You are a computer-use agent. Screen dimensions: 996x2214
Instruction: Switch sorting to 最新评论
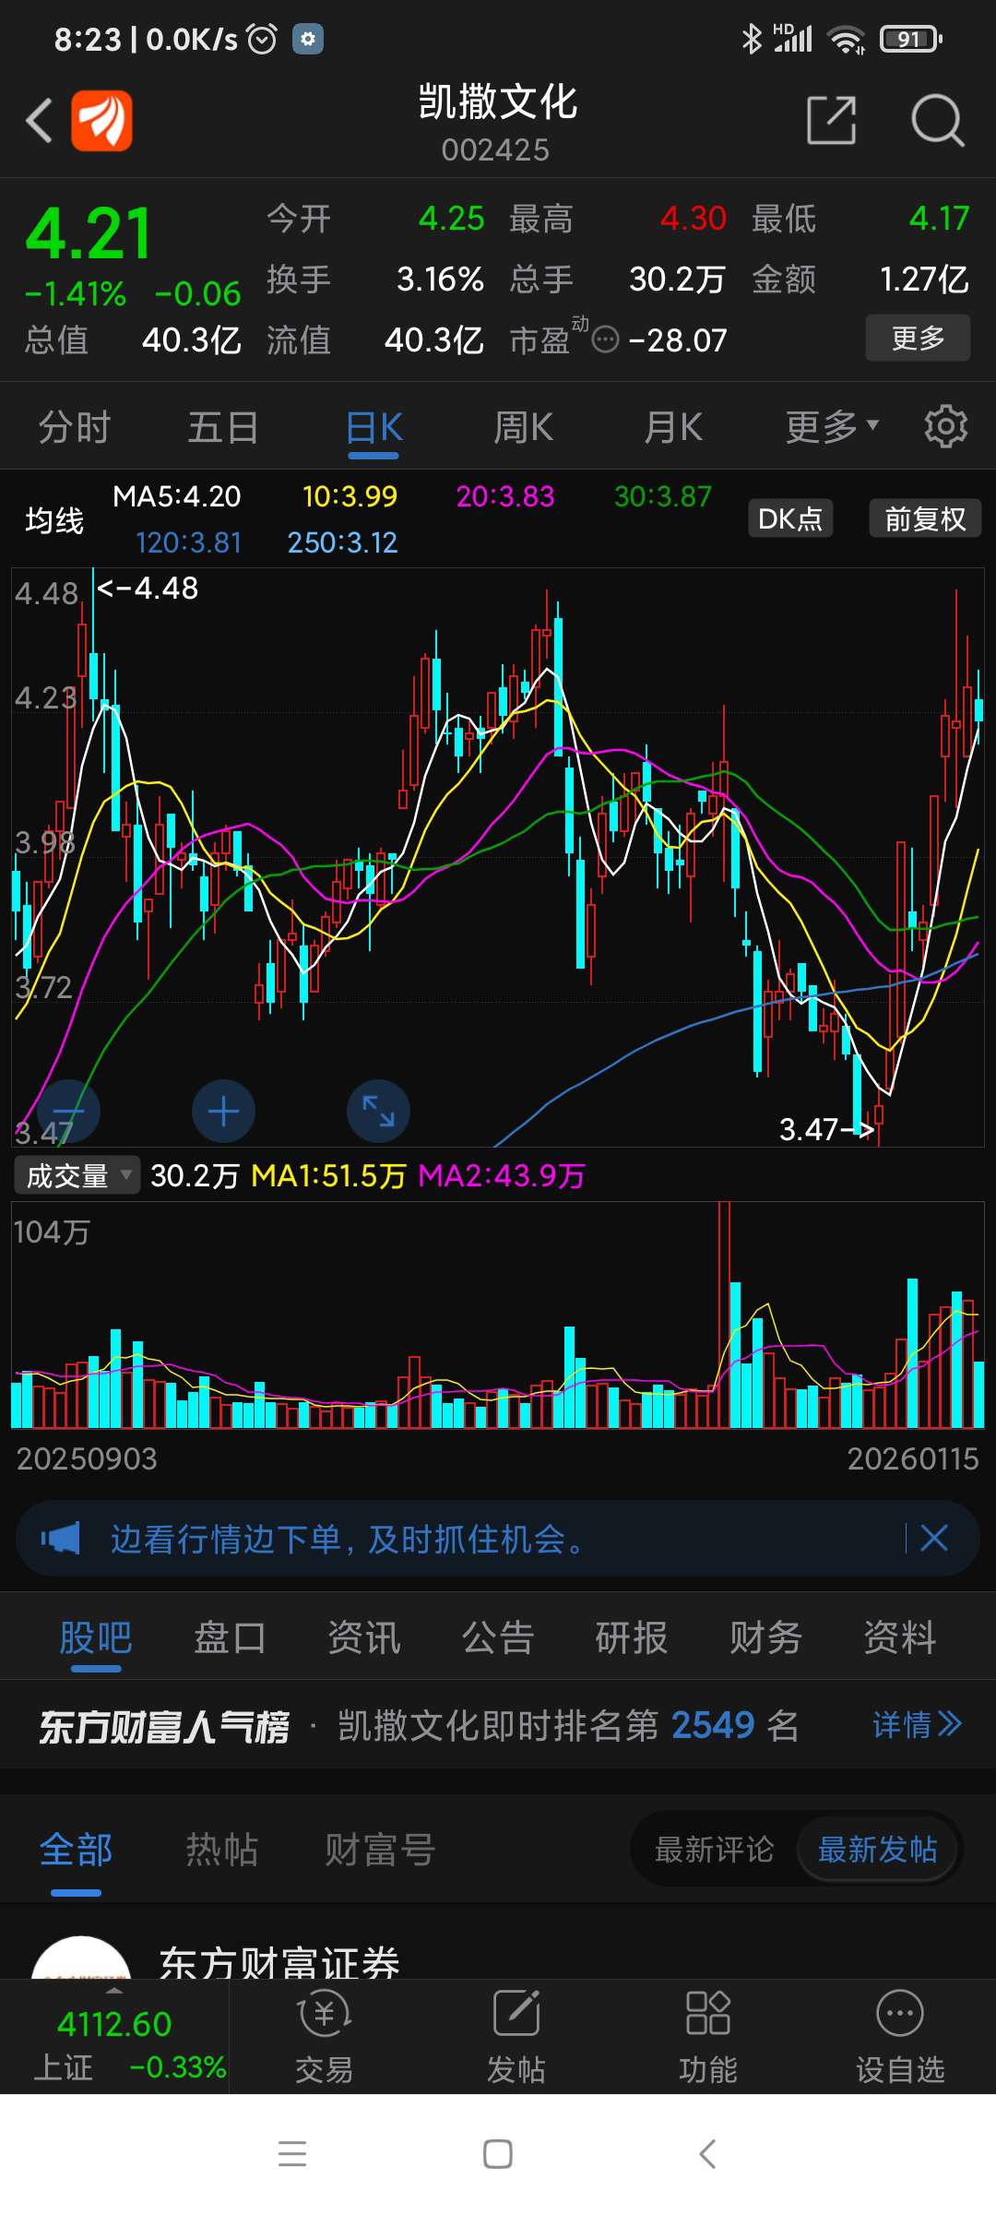coord(714,1850)
